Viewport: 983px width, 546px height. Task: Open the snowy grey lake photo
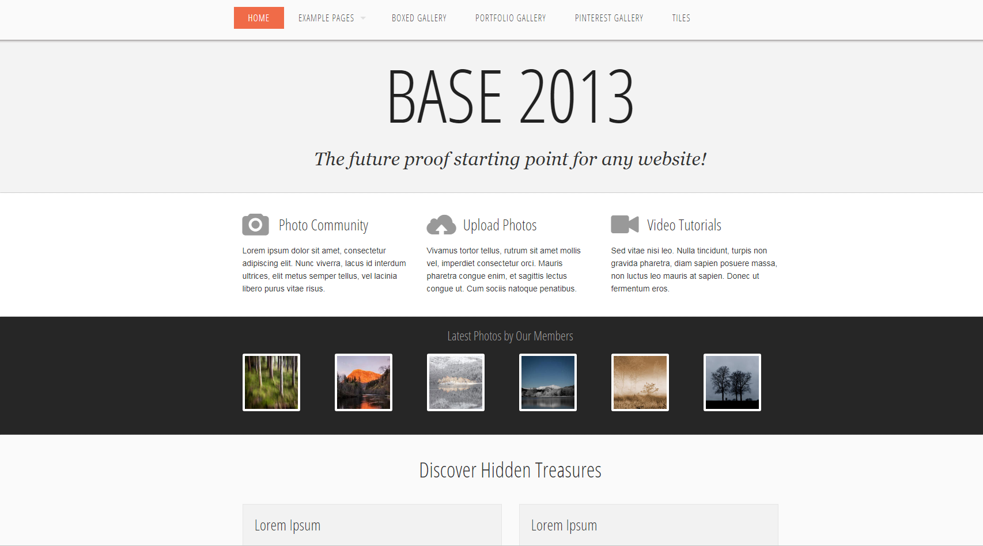pos(456,382)
